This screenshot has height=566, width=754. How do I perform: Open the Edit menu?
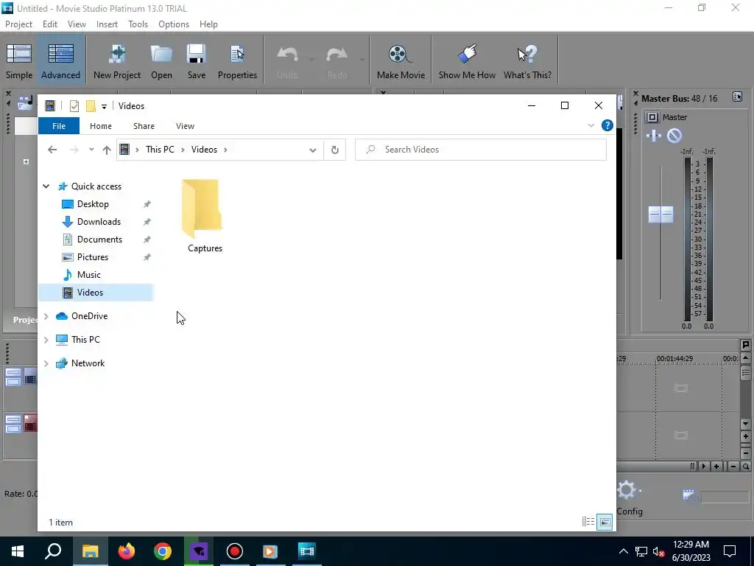(x=50, y=24)
